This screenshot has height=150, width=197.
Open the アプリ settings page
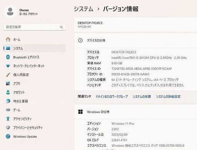point(35,83)
